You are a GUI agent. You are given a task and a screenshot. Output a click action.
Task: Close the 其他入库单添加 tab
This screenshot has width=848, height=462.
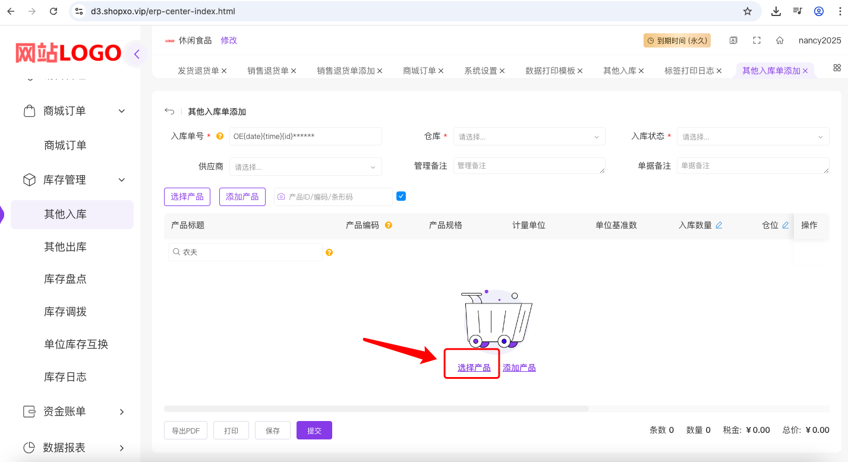[x=805, y=71]
